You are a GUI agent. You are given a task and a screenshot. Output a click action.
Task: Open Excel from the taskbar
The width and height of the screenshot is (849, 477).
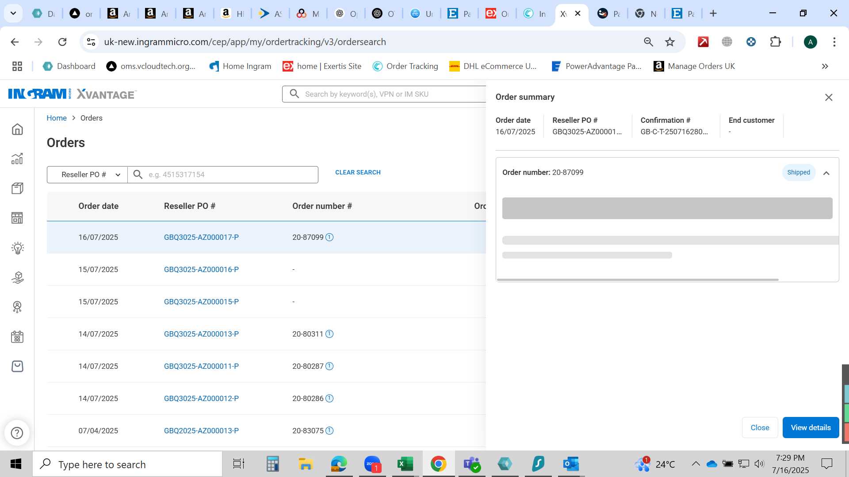click(x=405, y=464)
